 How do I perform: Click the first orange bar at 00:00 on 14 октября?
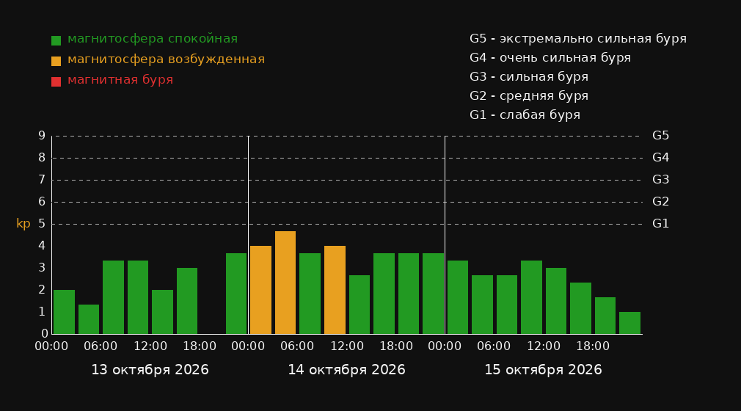[261, 290]
